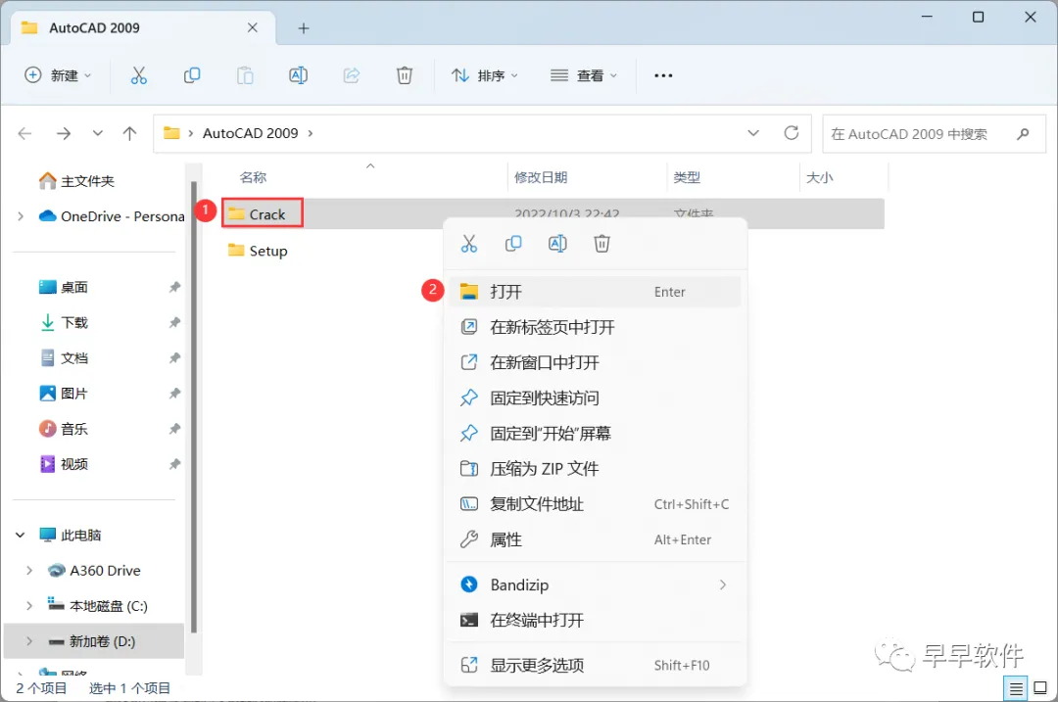Choose 固定到"开始"屏幕 in context menu
Image resolution: width=1058 pixels, height=702 pixels.
(x=596, y=434)
